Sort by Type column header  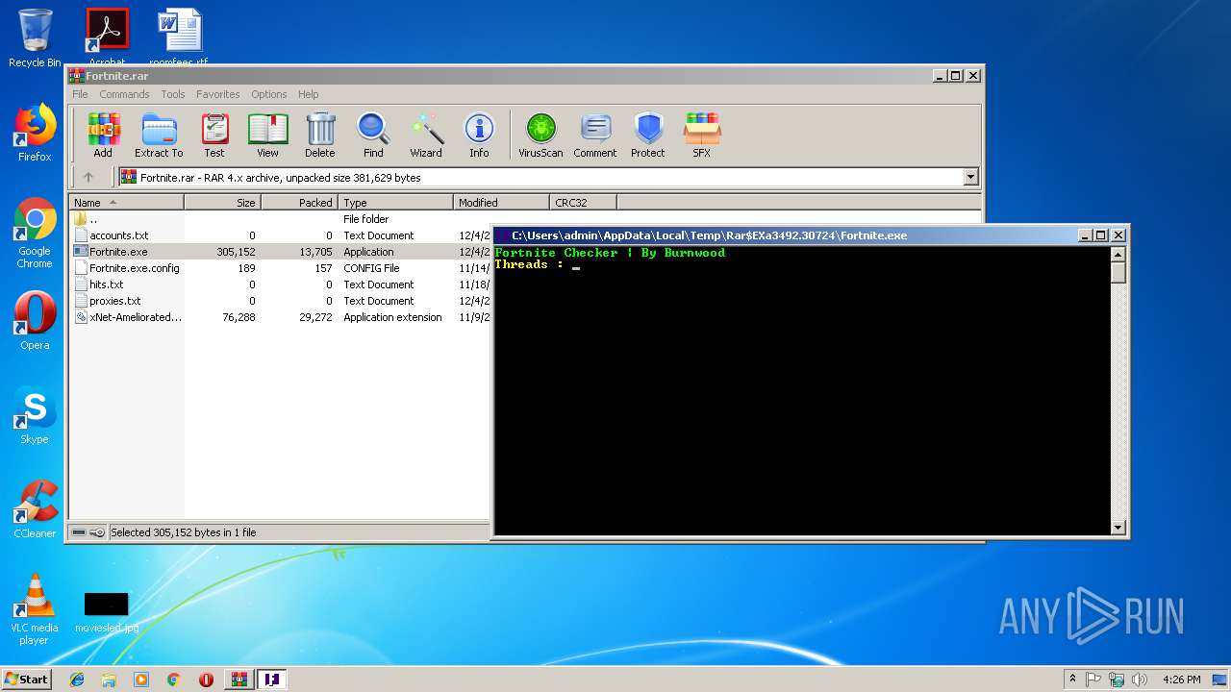395,203
